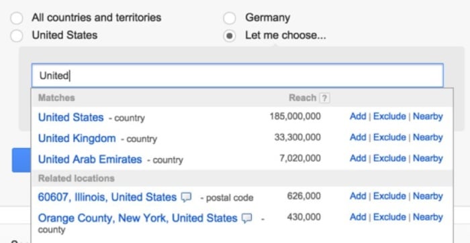Show Nearby for United Arab Emirates
470x243 pixels.
(x=428, y=158)
